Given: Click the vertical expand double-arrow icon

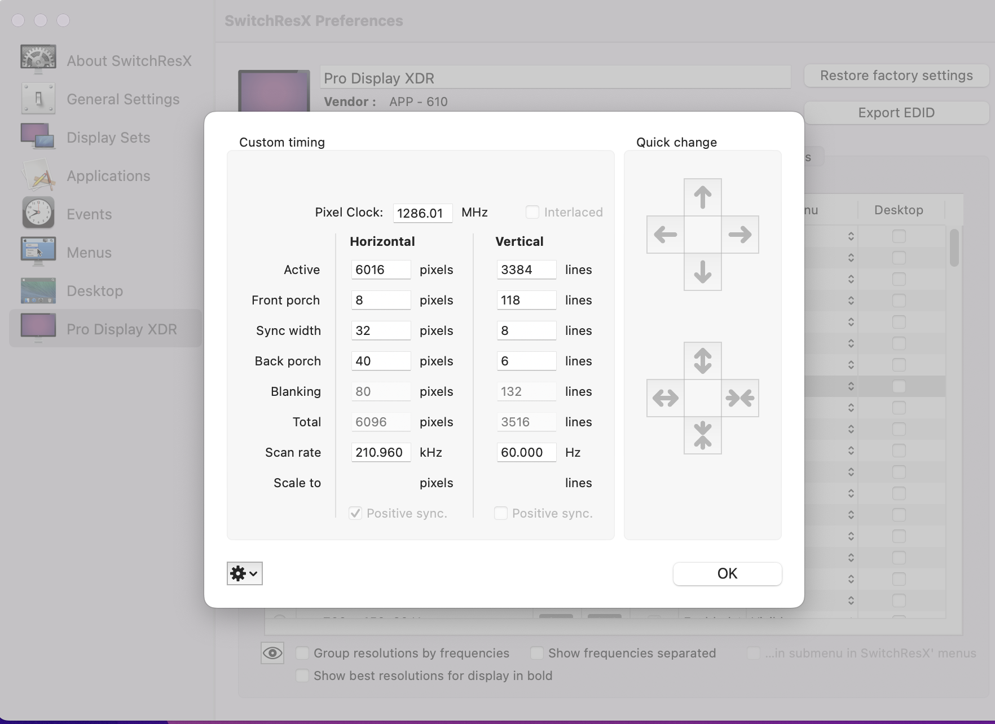Looking at the screenshot, I should [x=702, y=361].
